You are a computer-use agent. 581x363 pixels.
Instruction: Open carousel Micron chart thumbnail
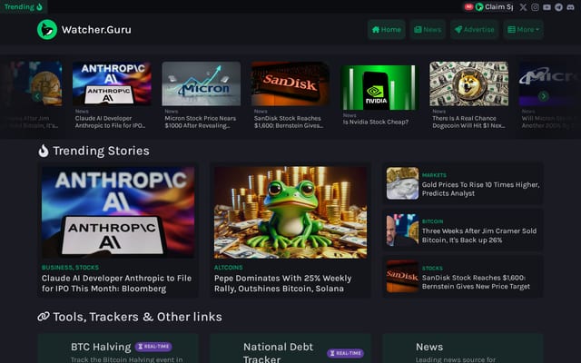[x=202, y=83]
